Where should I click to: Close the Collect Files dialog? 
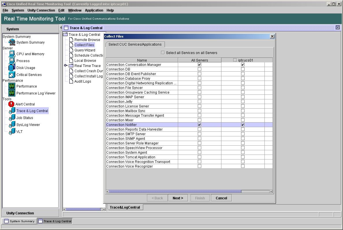[272, 36]
